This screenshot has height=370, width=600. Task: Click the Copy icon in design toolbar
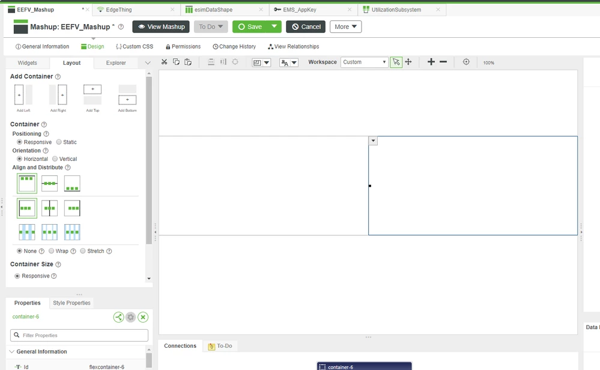(176, 62)
